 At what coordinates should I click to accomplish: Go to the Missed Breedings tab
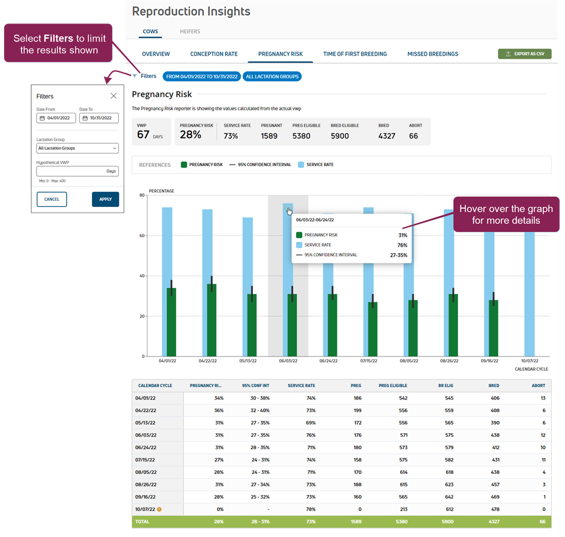(432, 54)
